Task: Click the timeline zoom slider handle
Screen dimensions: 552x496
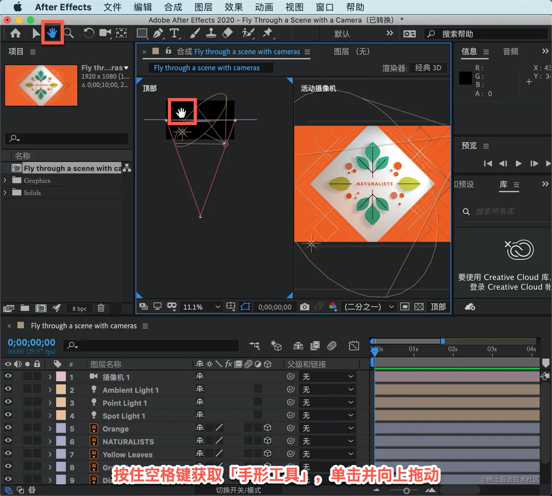Action: pyautogui.click(x=406, y=491)
